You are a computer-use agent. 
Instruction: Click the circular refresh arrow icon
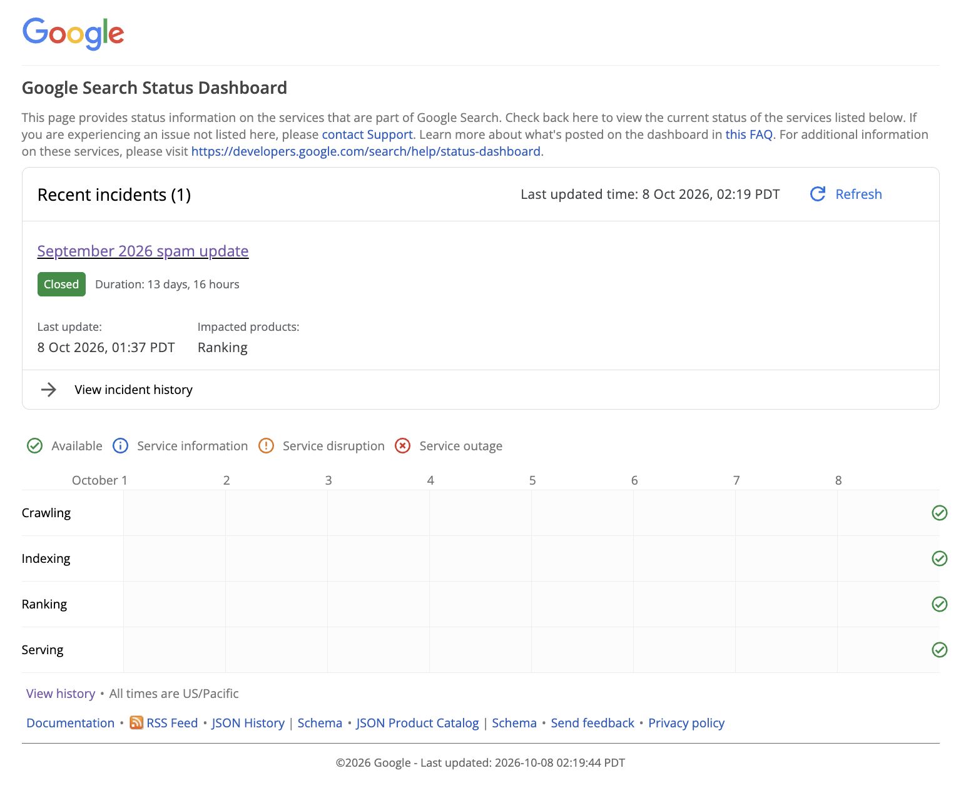click(818, 194)
